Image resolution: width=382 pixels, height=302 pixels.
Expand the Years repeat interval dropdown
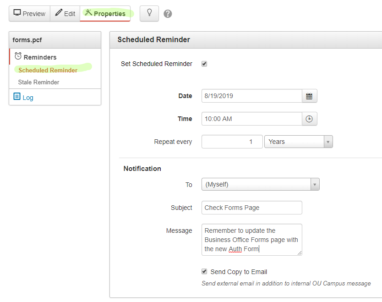coord(298,142)
